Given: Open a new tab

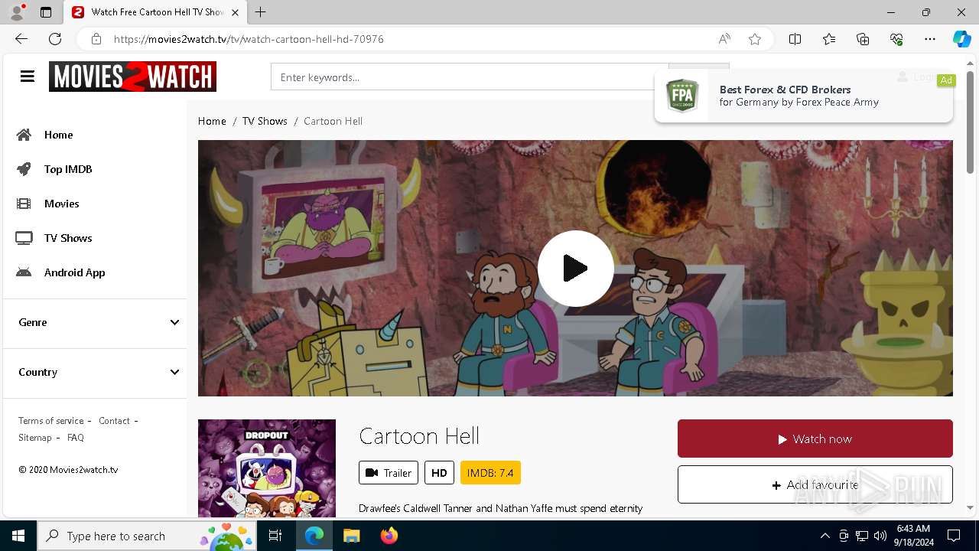Looking at the screenshot, I should point(261,12).
